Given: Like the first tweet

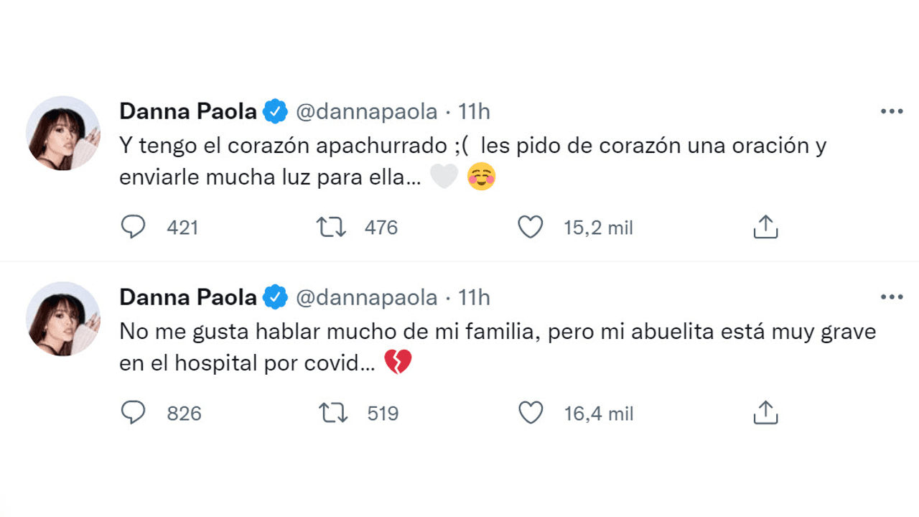Looking at the screenshot, I should coord(531,227).
